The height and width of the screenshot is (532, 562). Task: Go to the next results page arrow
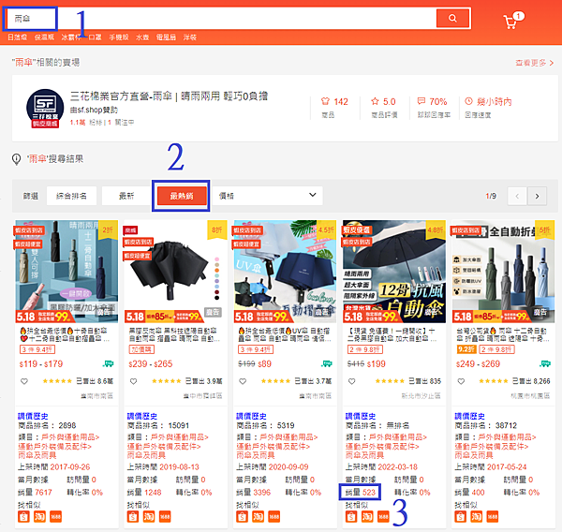537,196
